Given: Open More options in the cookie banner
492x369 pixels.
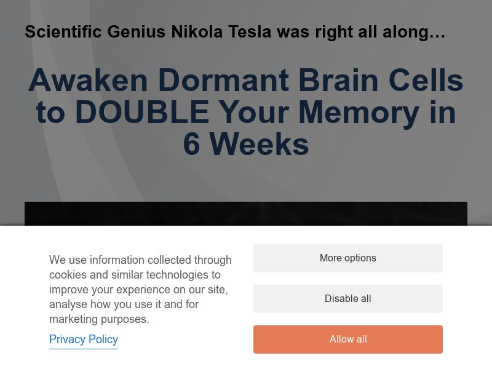Looking at the screenshot, I should [x=347, y=258].
